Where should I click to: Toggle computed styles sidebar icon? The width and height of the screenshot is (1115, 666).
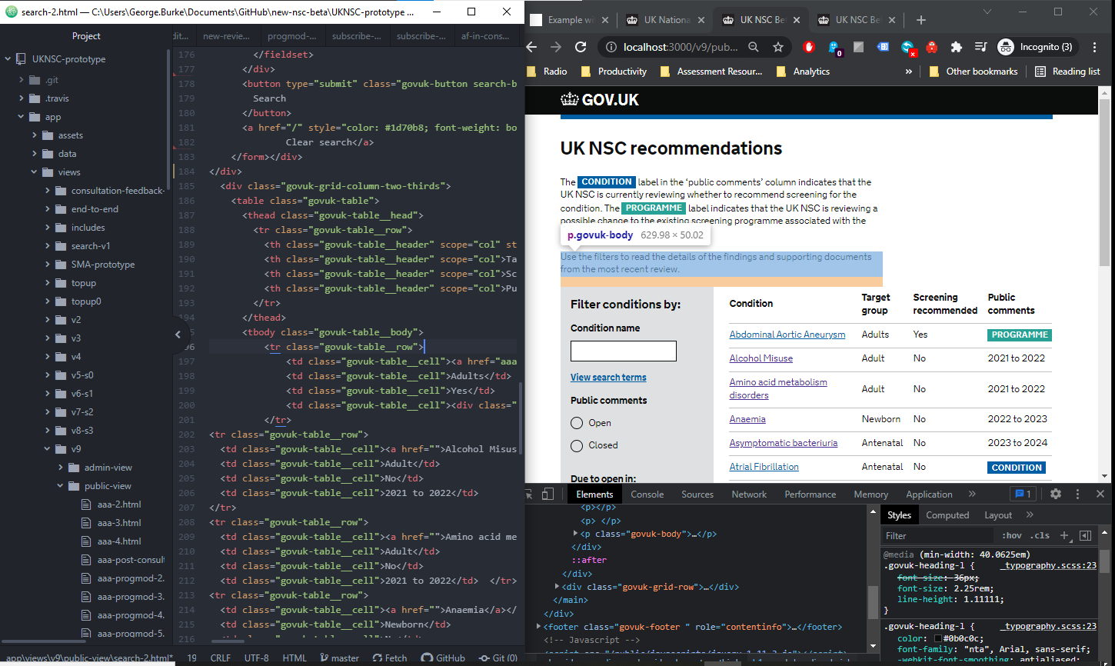tap(1086, 535)
